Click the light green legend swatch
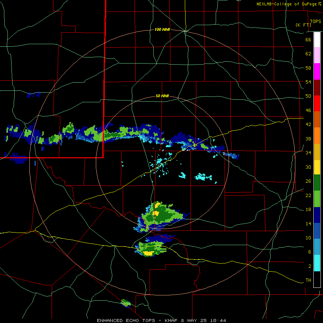Viewport: 323px width, 323px height. click(317, 199)
